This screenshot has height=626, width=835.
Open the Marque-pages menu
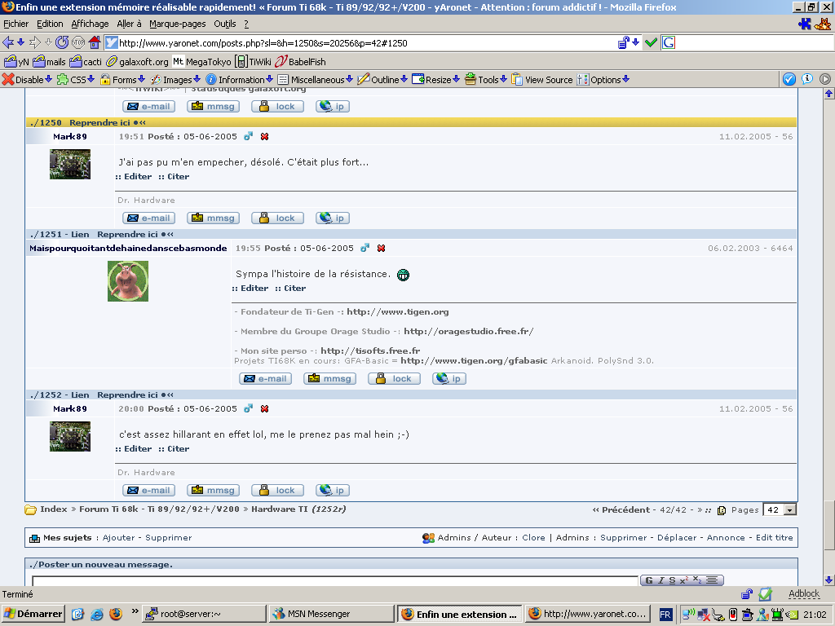[177, 24]
